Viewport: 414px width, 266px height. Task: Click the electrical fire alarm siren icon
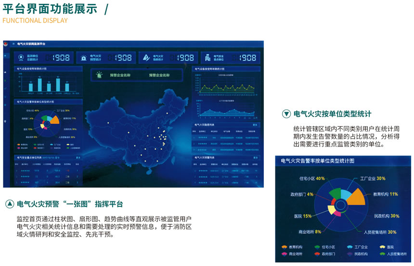click(83, 58)
